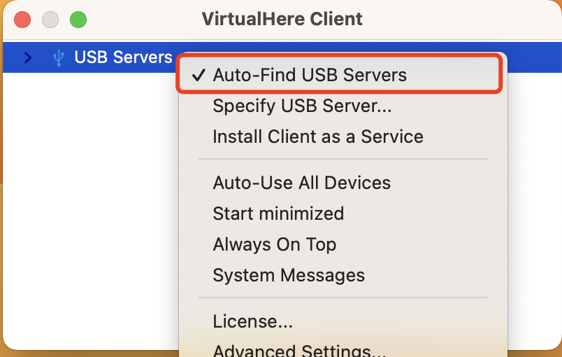Choose Install Client as a Service
Viewport: 562px width, 357px height.
(318, 136)
